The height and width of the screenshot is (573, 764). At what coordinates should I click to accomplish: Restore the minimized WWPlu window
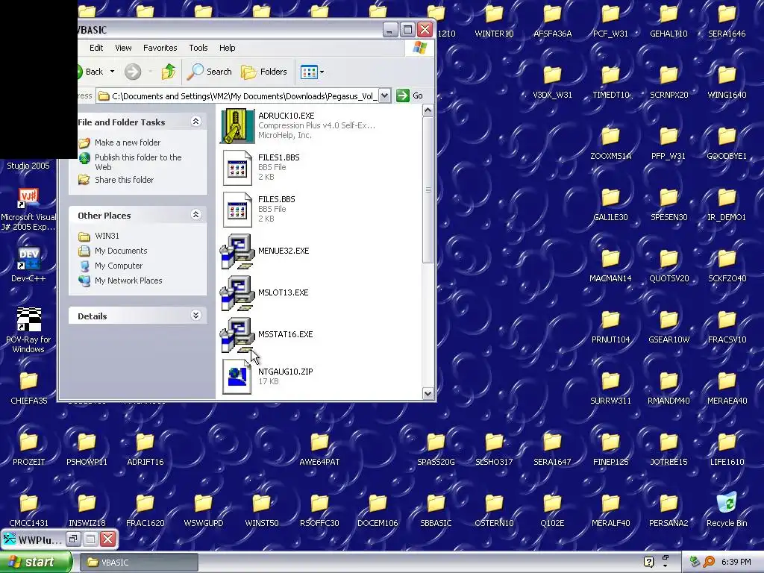coord(74,539)
